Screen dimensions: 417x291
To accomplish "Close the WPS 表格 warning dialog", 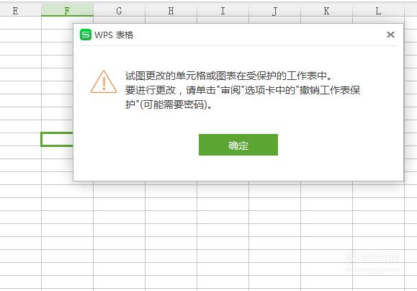I will pyautogui.click(x=390, y=35).
